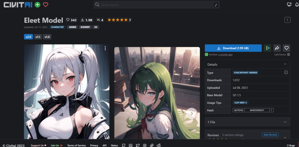Open the GitHub link in footer
The height and width of the screenshot is (147, 299).
(x=124, y=145)
